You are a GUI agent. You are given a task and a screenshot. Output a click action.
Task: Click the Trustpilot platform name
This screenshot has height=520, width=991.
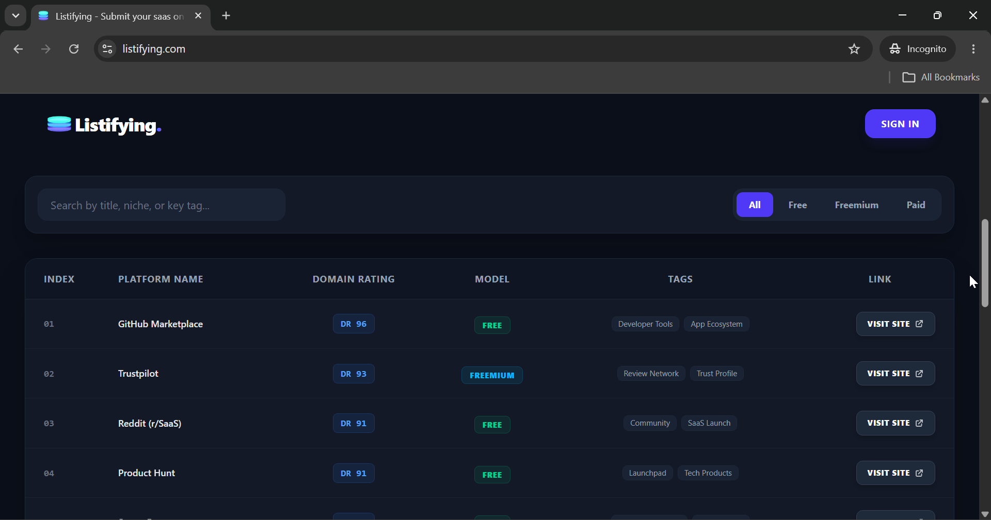click(138, 374)
